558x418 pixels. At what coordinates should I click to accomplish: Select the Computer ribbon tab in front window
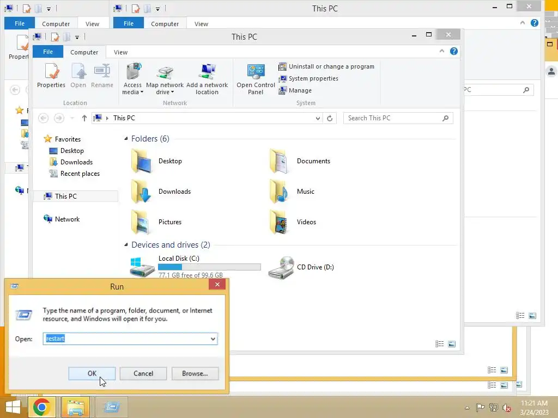coord(84,52)
